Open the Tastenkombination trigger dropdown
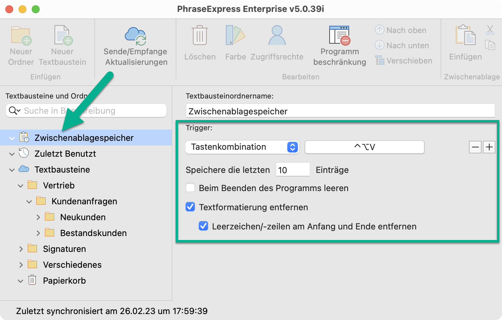Image resolution: width=502 pixels, height=320 pixels. point(242,147)
